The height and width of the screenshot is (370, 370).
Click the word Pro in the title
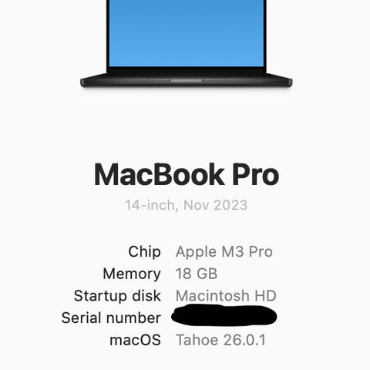pyautogui.click(x=256, y=175)
